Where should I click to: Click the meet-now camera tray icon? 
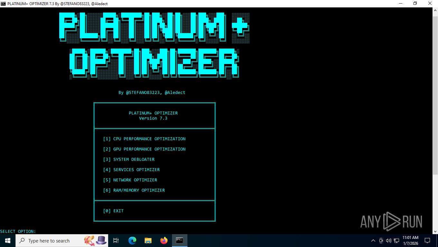click(x=381, y=241)
